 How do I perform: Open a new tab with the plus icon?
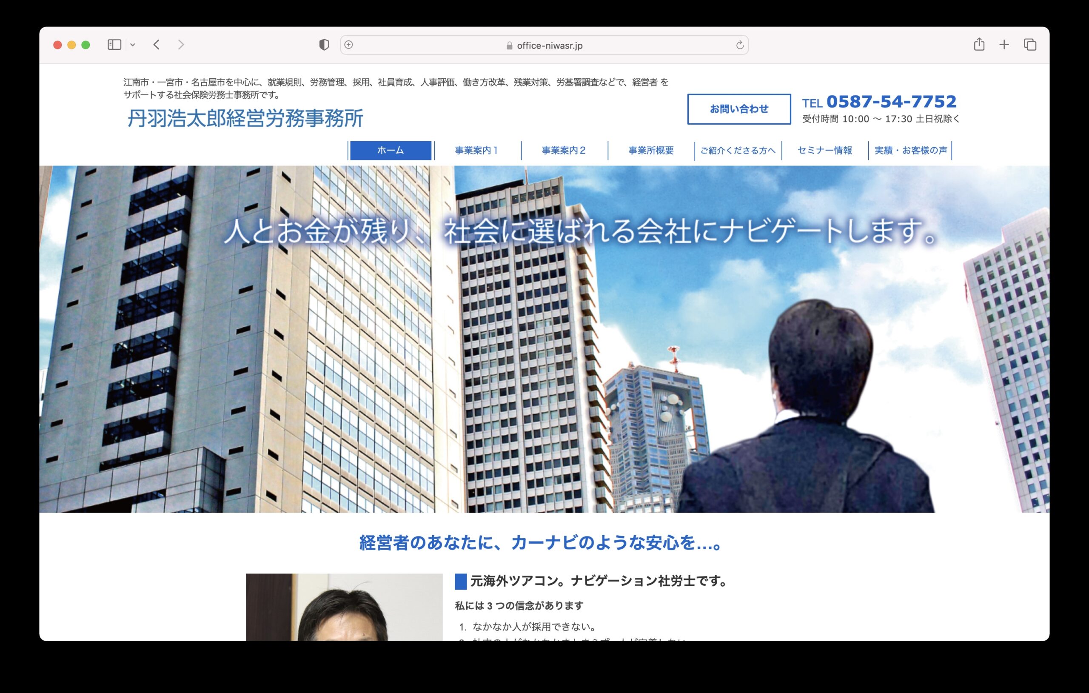click(x=1004, y=45)
